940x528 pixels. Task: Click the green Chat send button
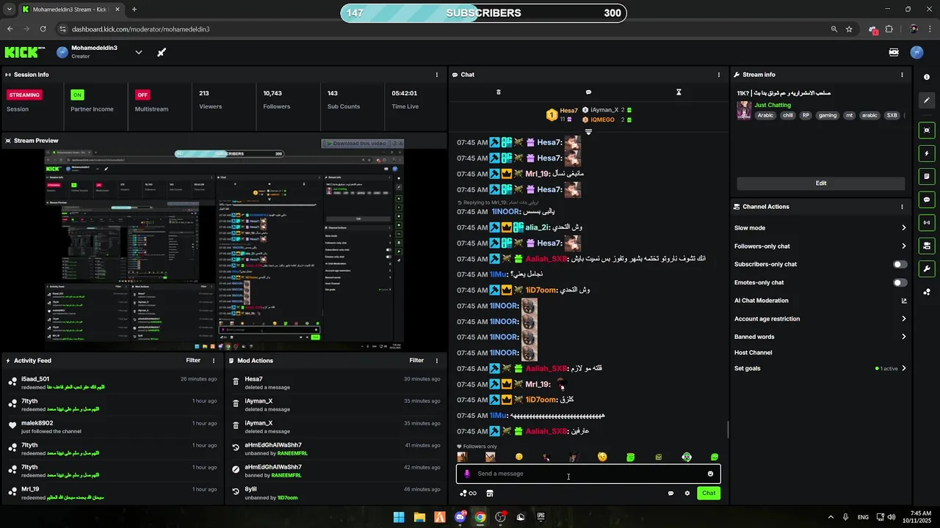709,494
